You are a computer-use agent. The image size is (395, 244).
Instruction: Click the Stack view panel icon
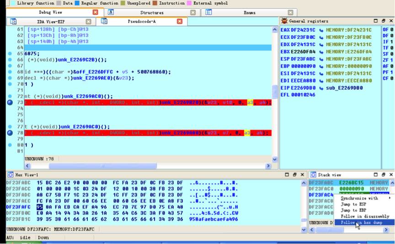(x=313, y=175)
